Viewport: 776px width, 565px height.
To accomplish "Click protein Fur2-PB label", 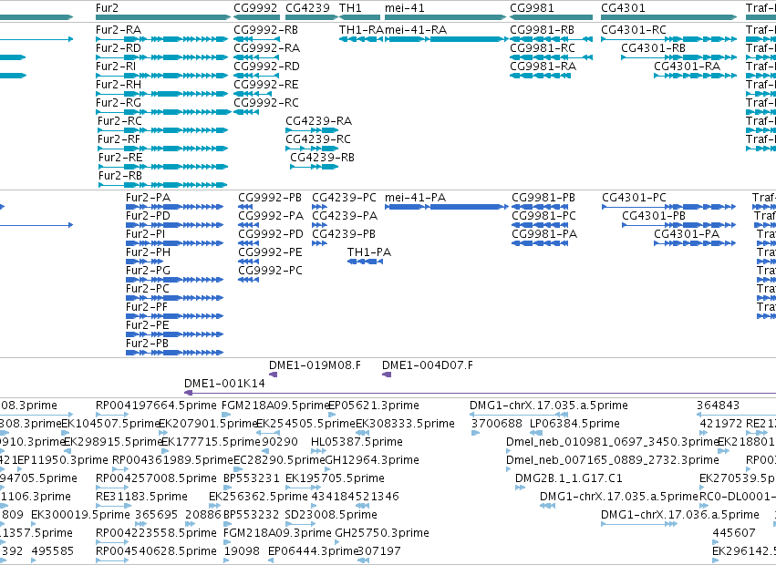I will 147,344.
